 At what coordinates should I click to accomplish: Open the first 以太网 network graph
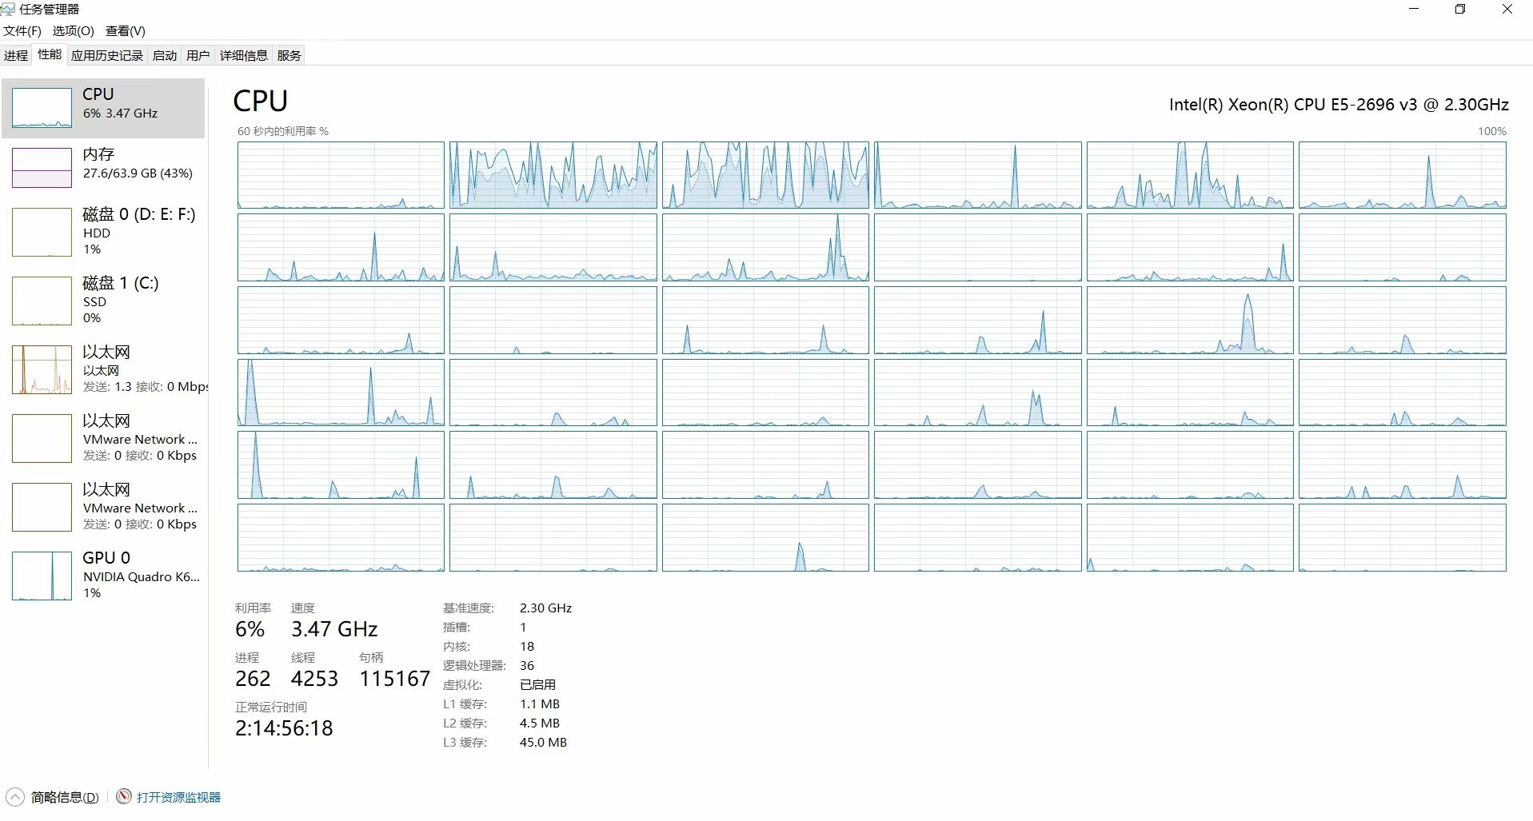tap(42, 369)
